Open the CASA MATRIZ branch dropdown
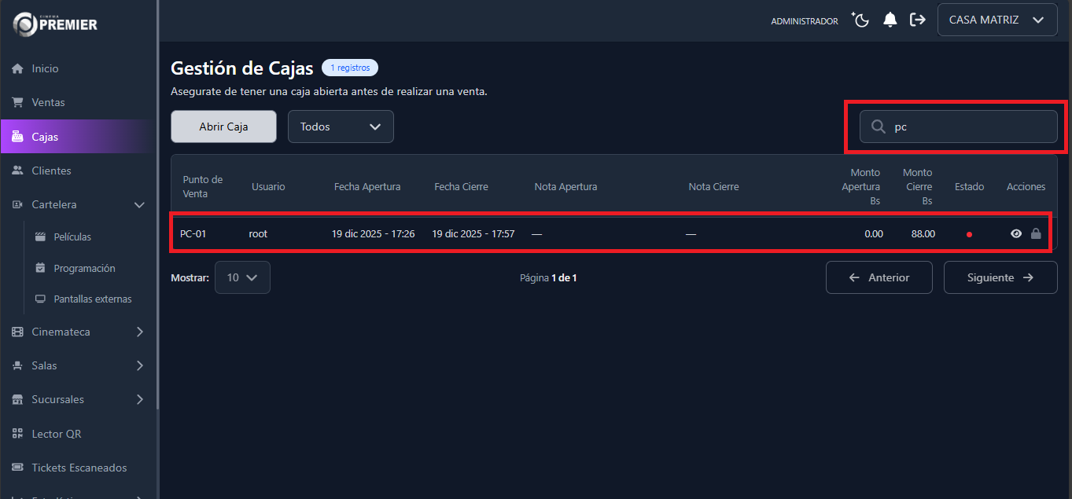The height and width of the screenshot is (499, 1072). pos(996,20)
